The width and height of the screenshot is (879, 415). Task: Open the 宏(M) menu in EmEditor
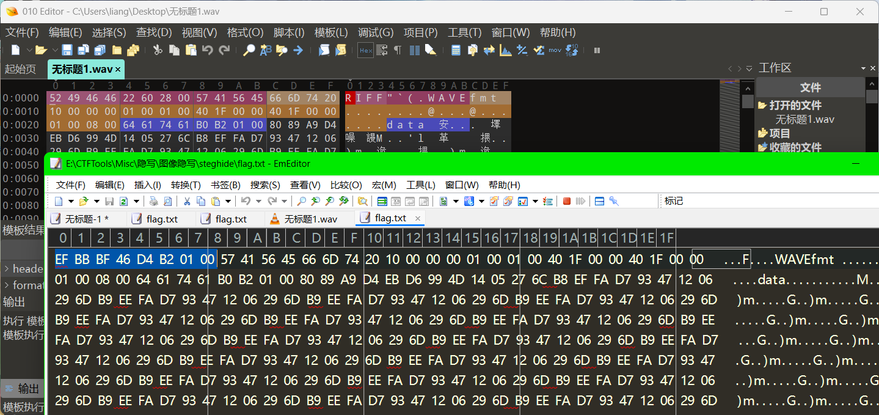tap(384, 185)
